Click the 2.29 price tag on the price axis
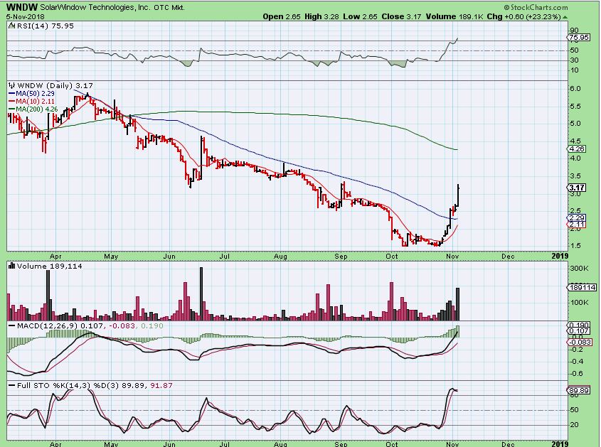 577,218
